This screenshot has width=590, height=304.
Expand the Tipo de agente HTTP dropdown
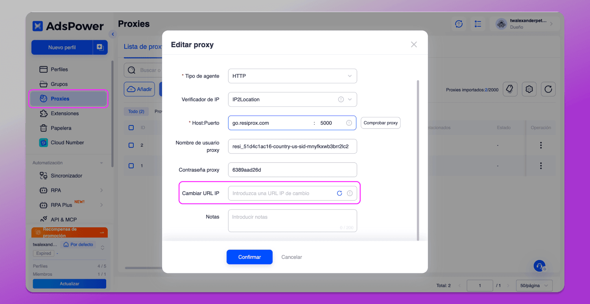pos(293,76)
